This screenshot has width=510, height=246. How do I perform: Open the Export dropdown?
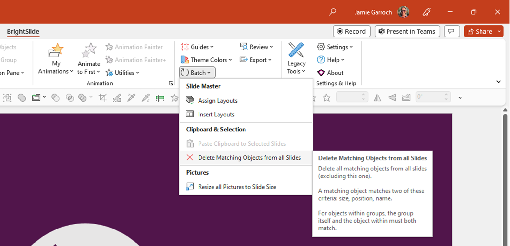[256, 60]
